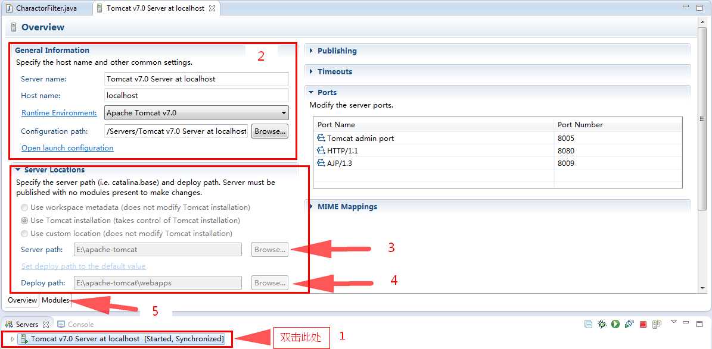The image size is (712, 349).
Task: Click the Configuration path field
Action: point(176,131)
